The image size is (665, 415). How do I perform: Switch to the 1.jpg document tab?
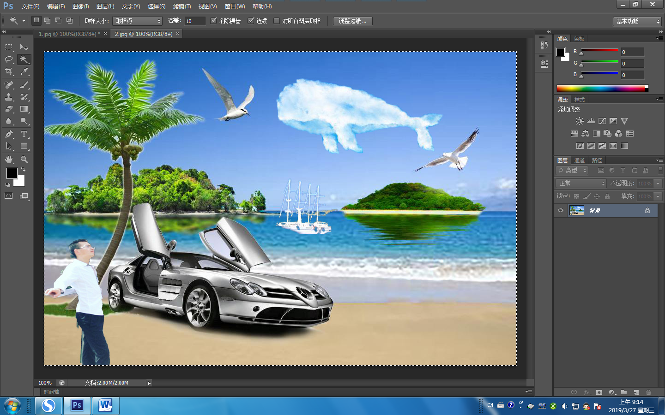pyautogui.click(x=69, y=34)
